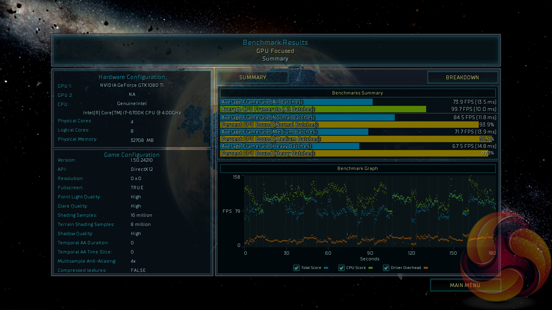Switch to the BREAKDOWN tab
This screenshot has width=552, height=310.
pos(462,77)
